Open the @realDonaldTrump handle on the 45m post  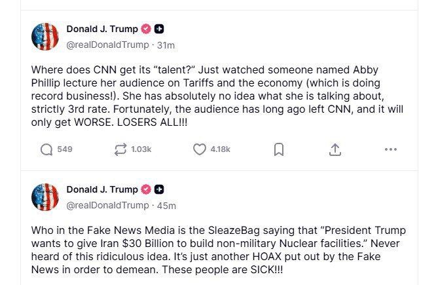[x=107, y=206]
